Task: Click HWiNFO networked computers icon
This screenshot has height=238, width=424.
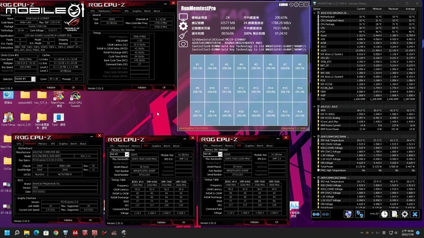Action: coord(360,214)
